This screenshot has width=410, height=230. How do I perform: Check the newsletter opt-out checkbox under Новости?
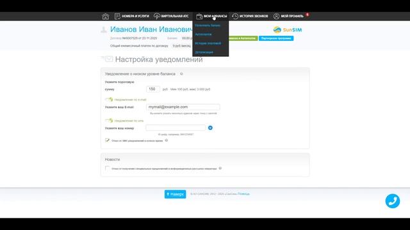(x=107, y=168)
